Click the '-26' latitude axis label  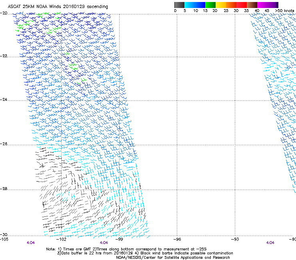(4, 144)
